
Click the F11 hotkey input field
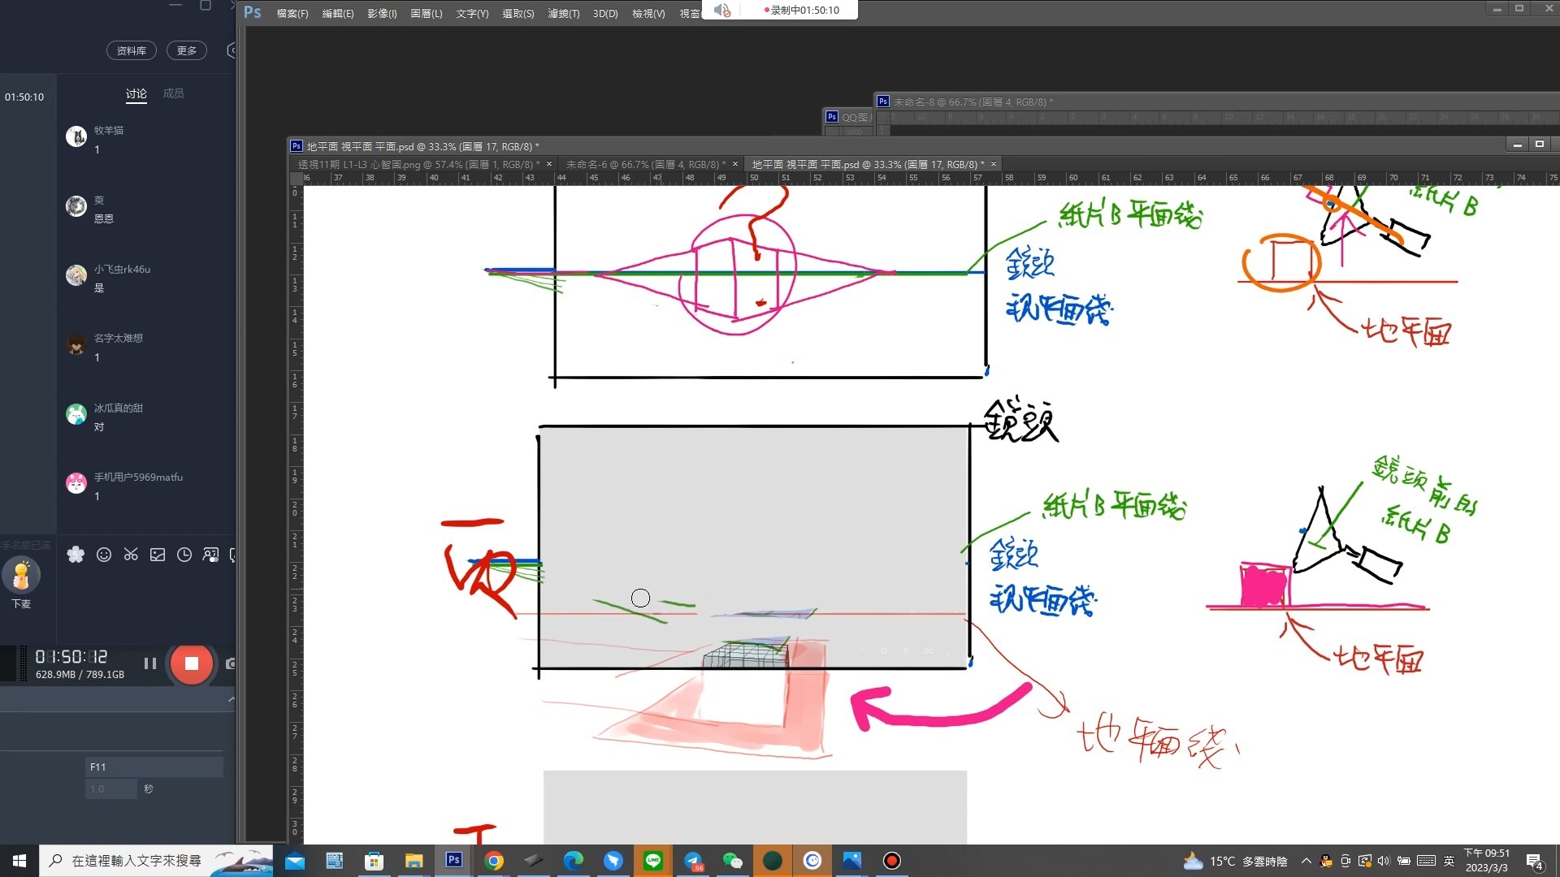click(x=154, y=767)
